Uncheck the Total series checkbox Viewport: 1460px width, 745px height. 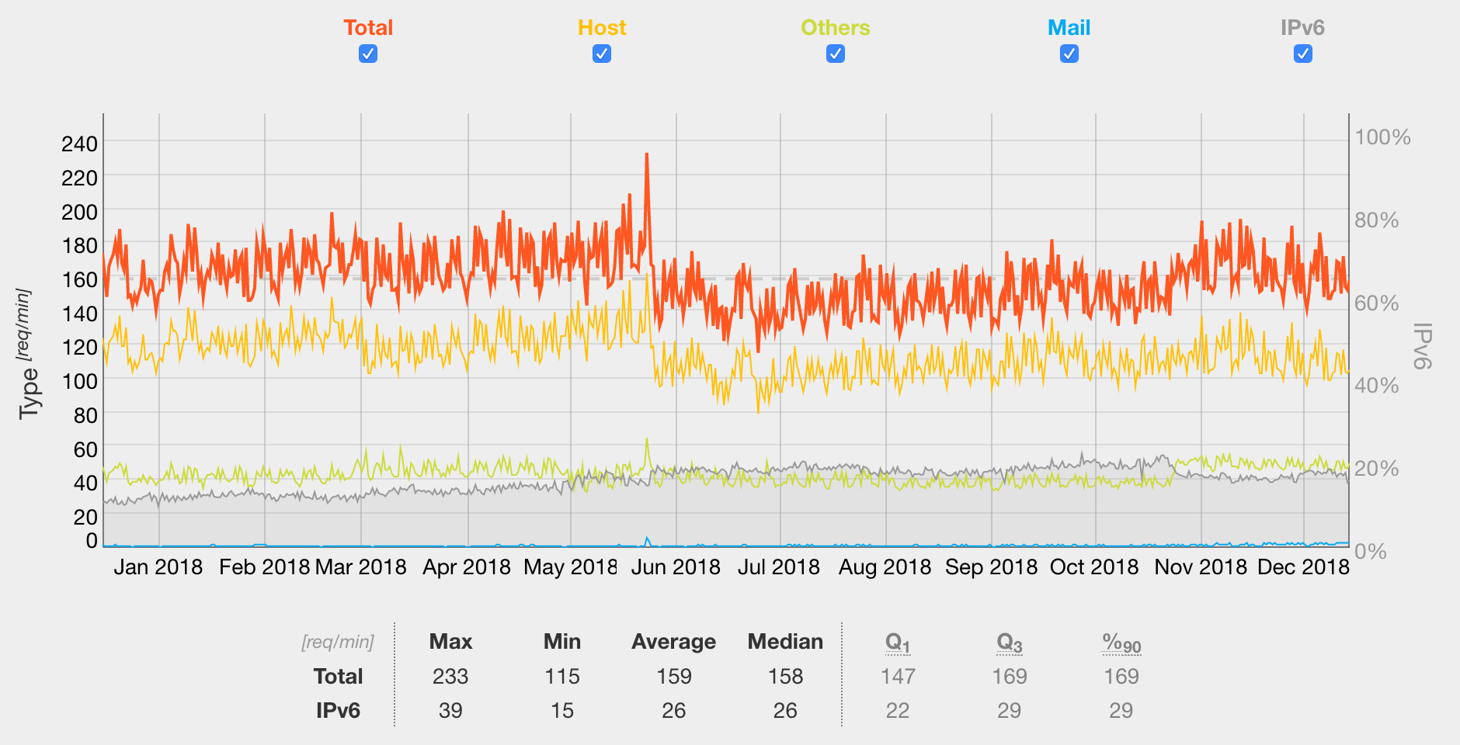tap(368, 54)
